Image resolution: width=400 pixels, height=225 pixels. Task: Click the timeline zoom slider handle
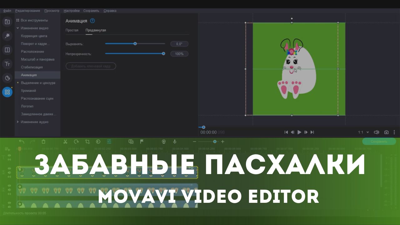coord(215,142)
